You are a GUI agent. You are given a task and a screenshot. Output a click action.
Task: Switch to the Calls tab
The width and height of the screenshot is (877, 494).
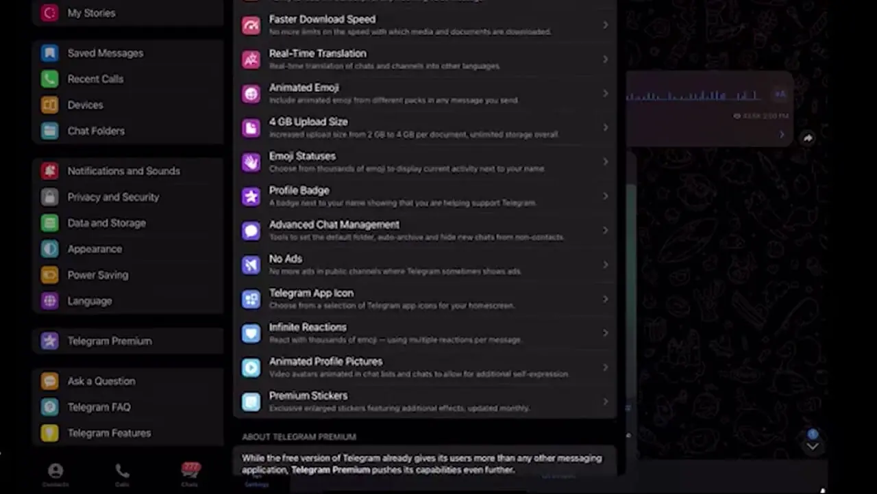[122, 475]
